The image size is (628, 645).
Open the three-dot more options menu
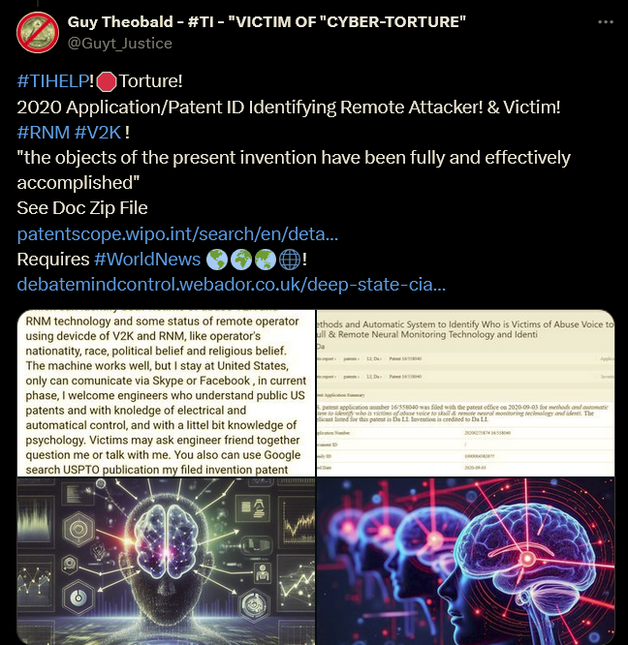click(606, 22)
